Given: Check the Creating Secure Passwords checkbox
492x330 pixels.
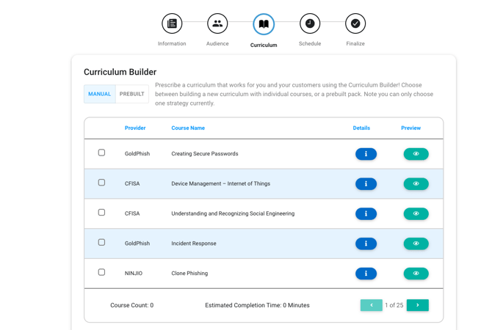Looking at the screenshot, I should point(101,153).
